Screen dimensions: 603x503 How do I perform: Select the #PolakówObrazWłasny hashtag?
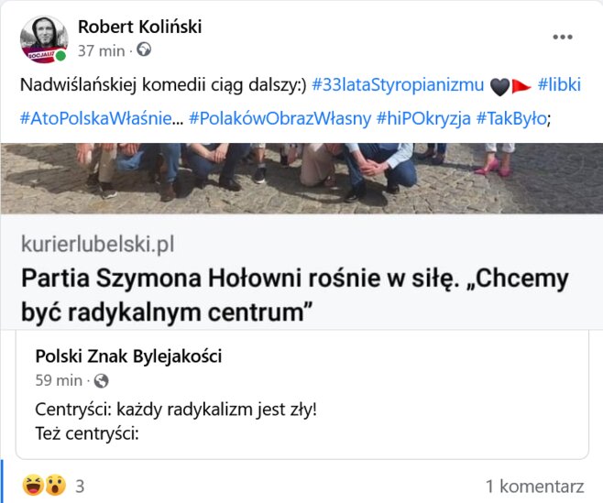pyautogui.click(x=280, y=119)
